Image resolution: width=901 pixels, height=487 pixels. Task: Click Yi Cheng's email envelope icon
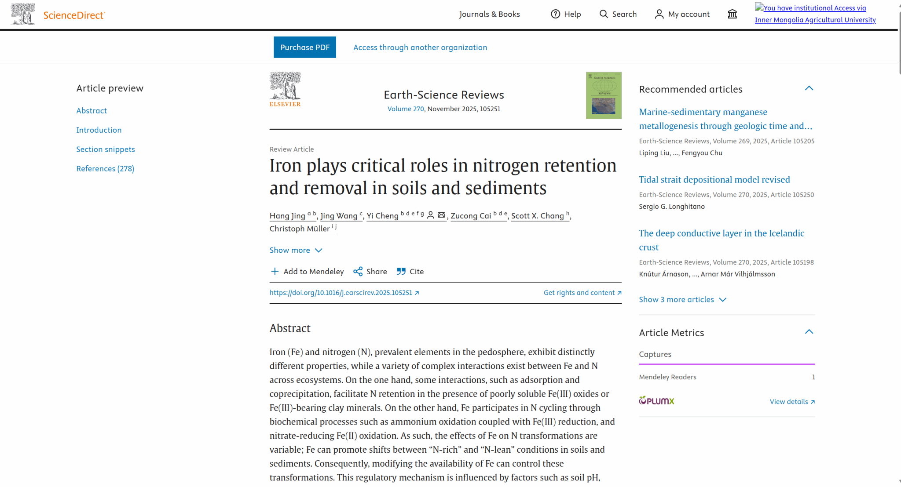click(x=441, y=215)
